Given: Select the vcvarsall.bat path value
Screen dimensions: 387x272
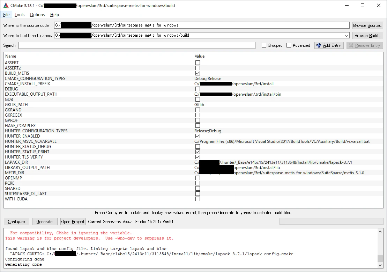Looking at the screenshot, I should tap(282, 141).
